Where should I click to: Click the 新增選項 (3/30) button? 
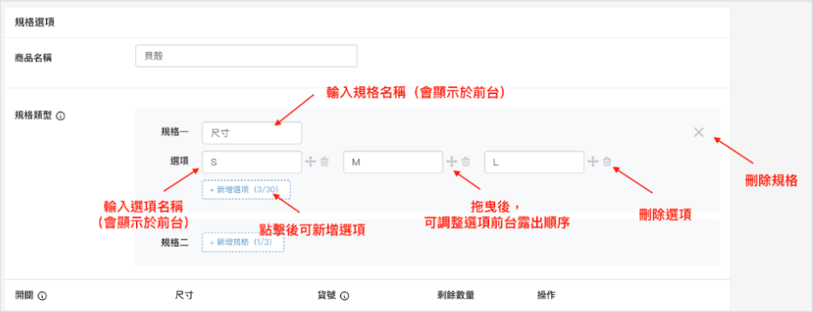click(246, 190)
